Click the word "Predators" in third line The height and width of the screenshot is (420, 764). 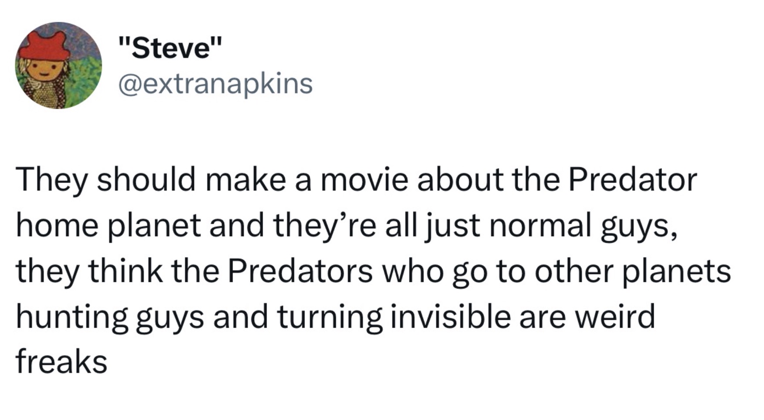300,271
